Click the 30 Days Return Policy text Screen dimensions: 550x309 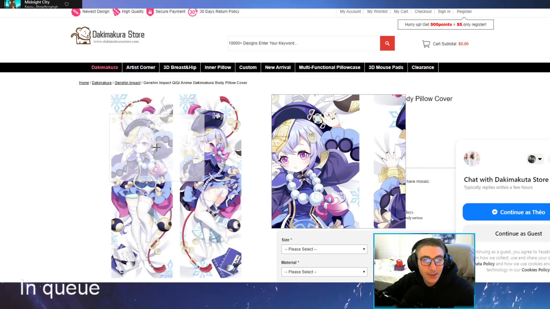coord(219,11)
